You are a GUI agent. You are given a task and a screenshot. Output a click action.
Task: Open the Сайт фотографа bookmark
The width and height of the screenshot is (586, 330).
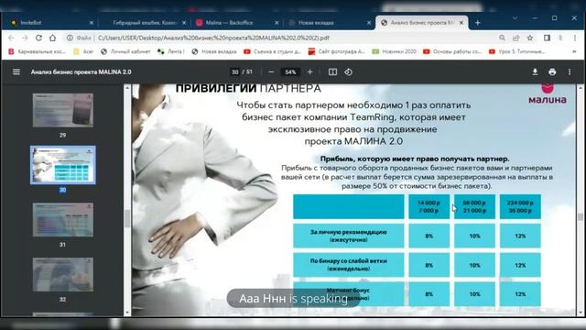[x=337, y=51]
